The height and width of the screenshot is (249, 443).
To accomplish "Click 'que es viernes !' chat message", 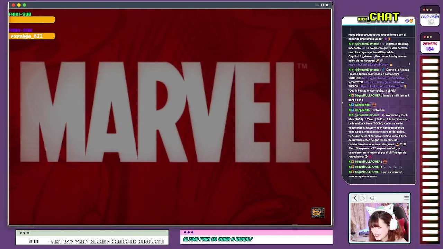I will click(x=392, y=172).
